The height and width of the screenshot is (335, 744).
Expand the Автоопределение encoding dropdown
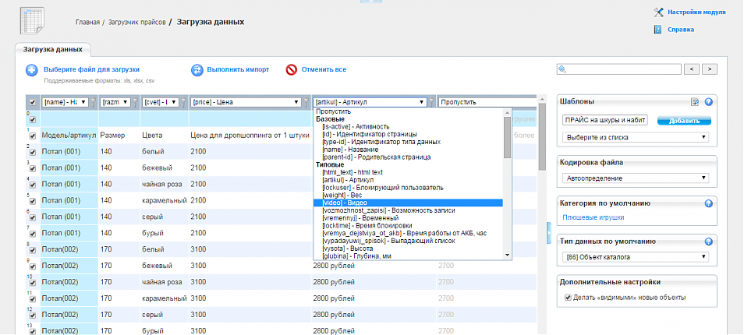[x=635, y=178]
